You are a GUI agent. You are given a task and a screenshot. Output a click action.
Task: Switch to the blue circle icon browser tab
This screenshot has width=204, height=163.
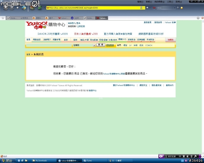76,18
